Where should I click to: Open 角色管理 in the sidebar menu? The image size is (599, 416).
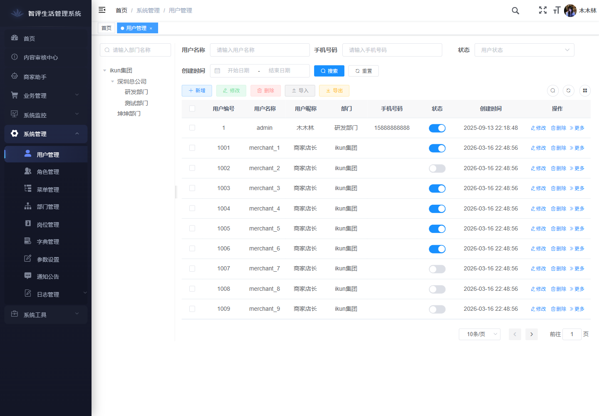tap(48, 172)
